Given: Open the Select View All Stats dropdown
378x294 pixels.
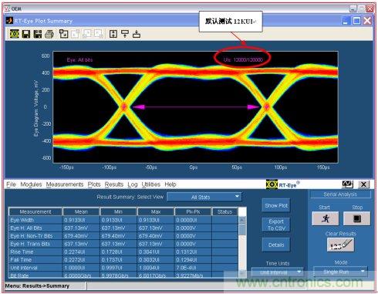Looking at the screenshot, I should (x=204, y=197).
